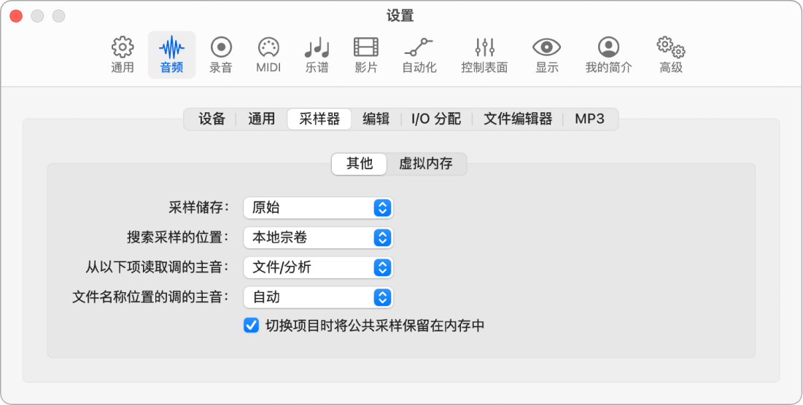Open the 从以下项读取调的主音 dropdown showing 文件/分析
Image resolution: width=803 pixels, height=405 pixels.
[318, 267]
